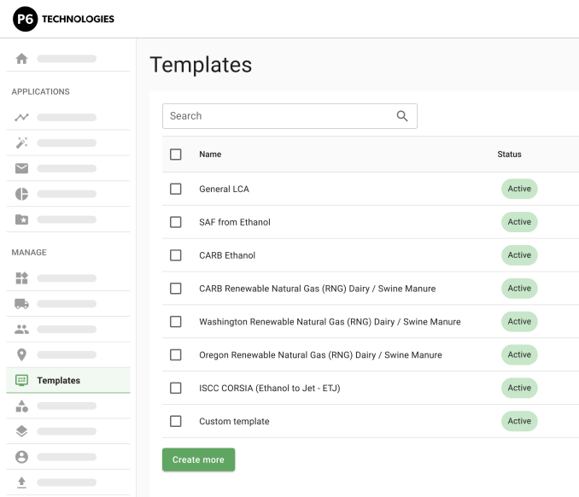Image resolution: width=579 pixels, height=497 pixels.
Task: Open the pie chart icon
Action: click(x=21, y=194)
